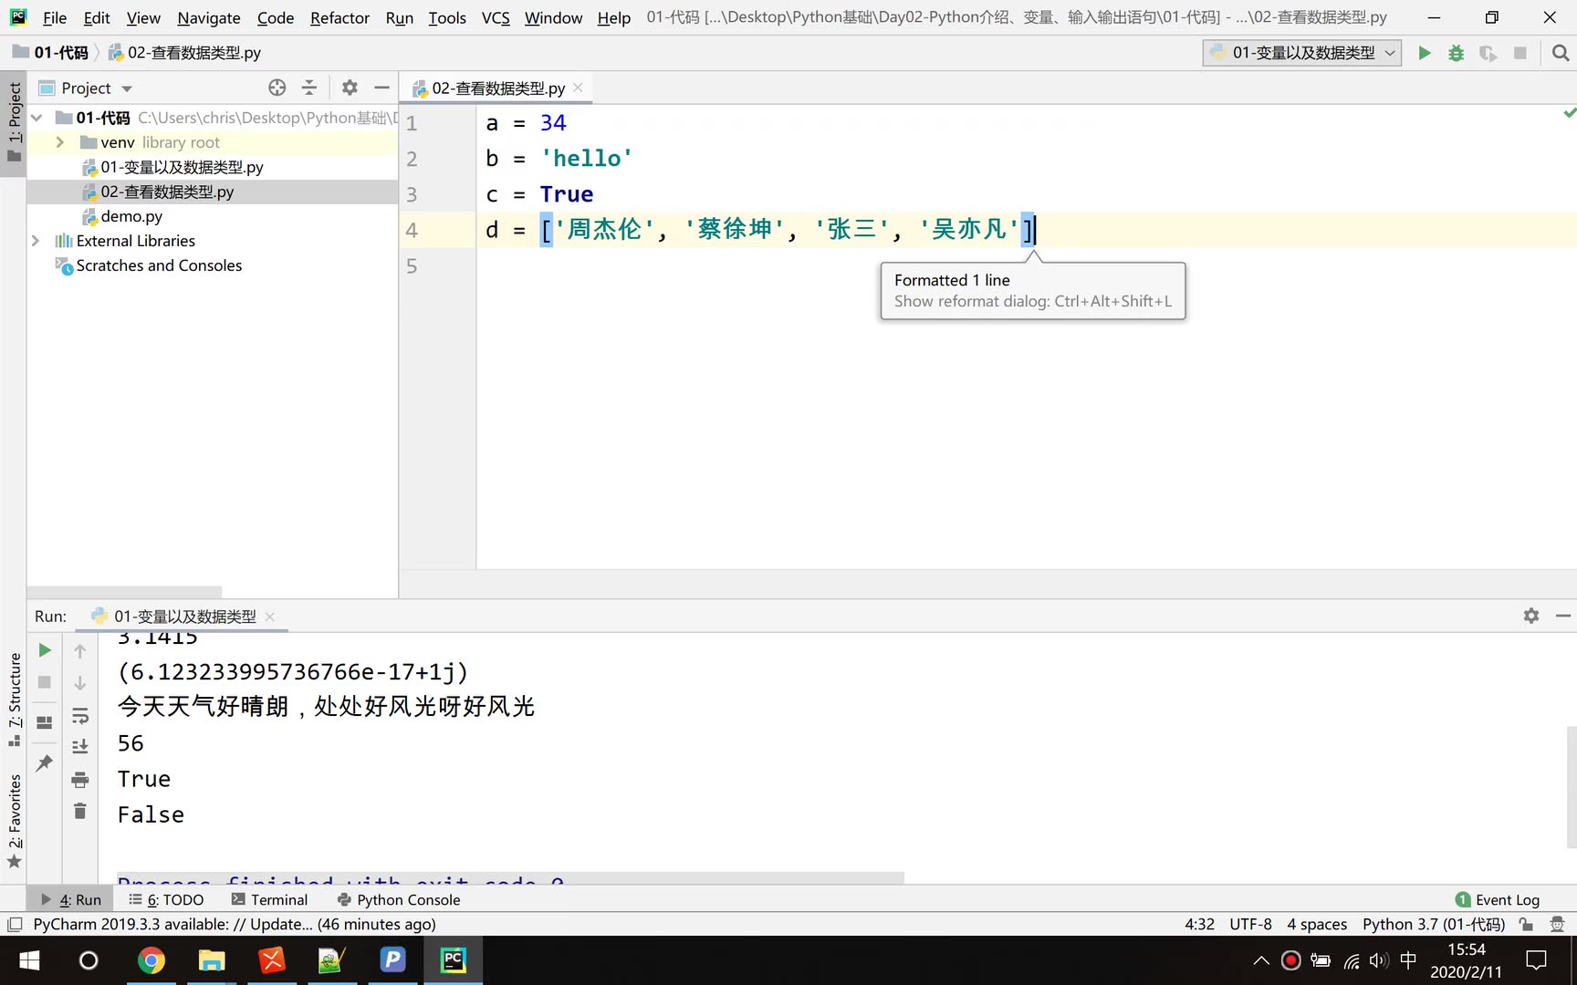Viewport: 1577px width, 985px height.
Task: Toggle the 4: Run tool window button
Action: coord(71,899)
